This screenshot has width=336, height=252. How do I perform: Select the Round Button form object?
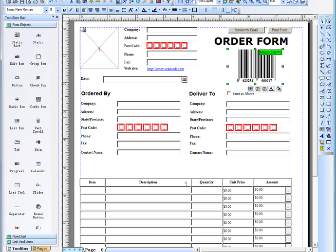tap(38, 212)
